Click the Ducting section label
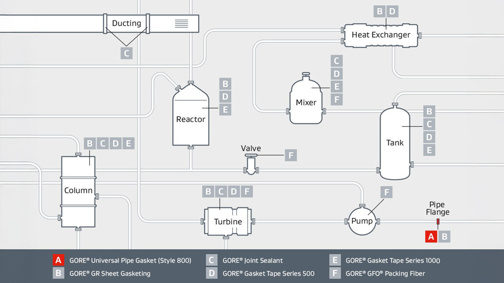The width and height of the screenshot is (504, 283). [x=127, y=23]
